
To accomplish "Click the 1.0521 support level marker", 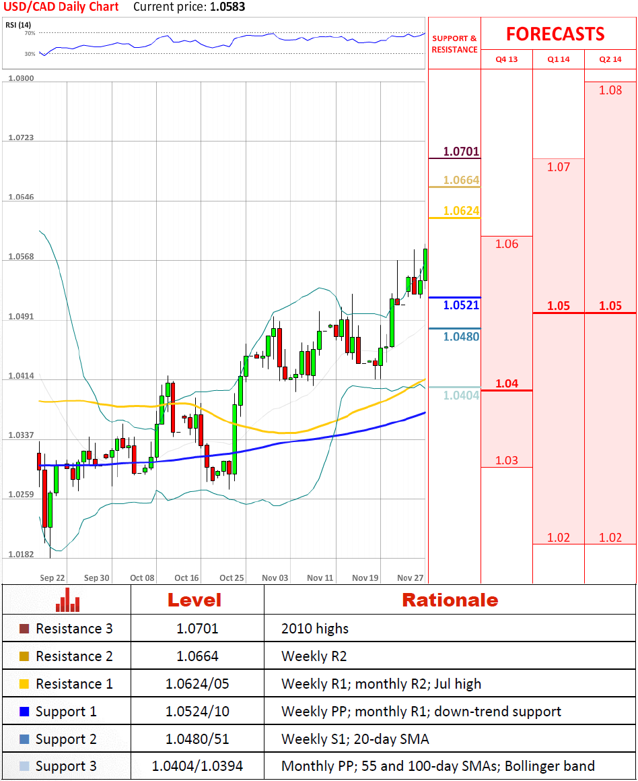I will point(461,305).
